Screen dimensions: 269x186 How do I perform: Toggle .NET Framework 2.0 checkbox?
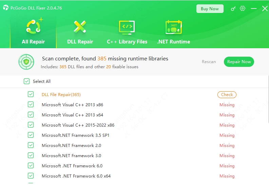[31, 145]
